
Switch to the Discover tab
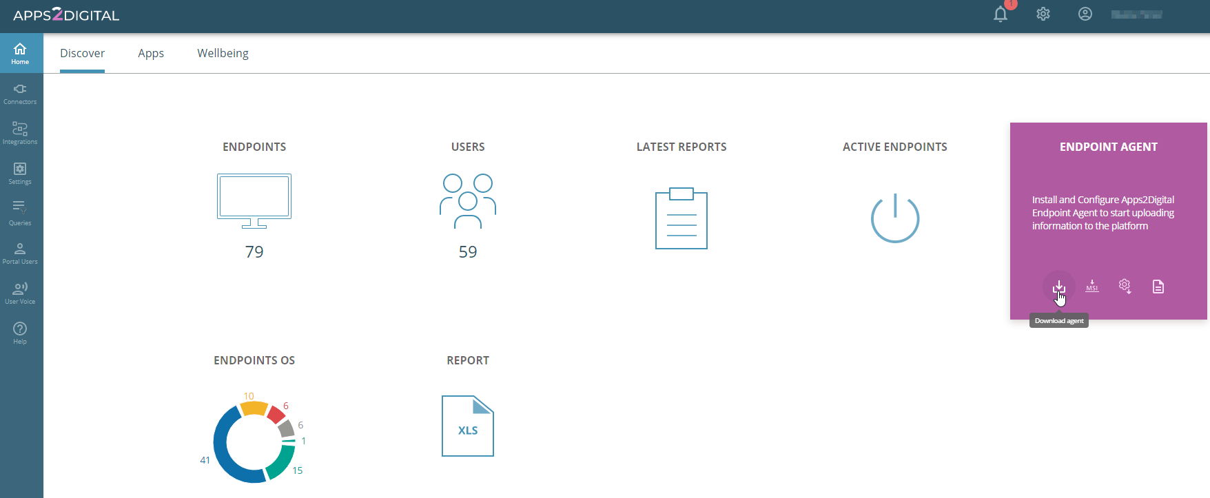82,53
